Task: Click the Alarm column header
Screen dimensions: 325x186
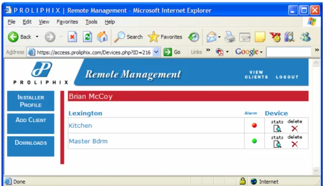Action: 250,113
